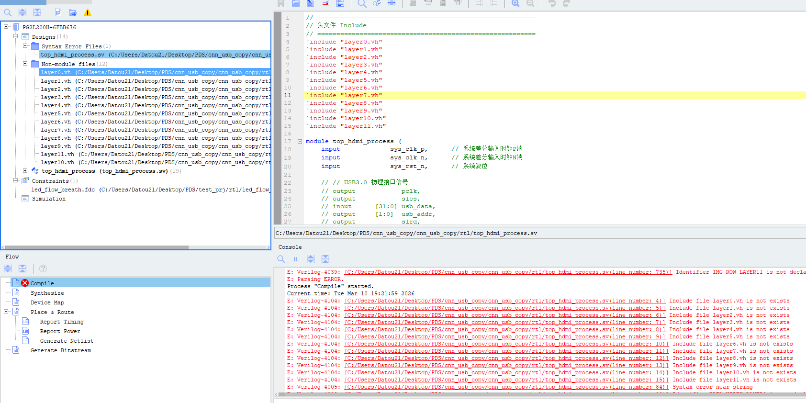The image size is (806, 403).
Task: Click the project tree horizontal scrollbar
Action: tap(96, 247)
